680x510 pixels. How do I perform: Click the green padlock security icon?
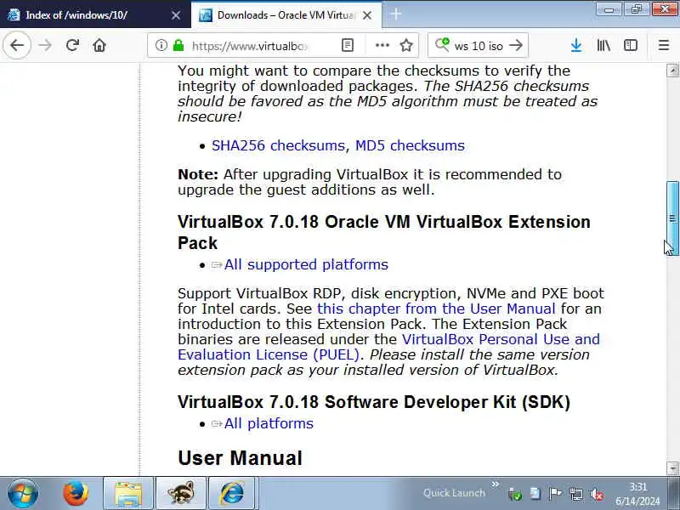pyautogui.click(x=178, y=45)
